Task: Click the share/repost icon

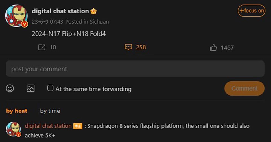Action: (x=42, y=47)
